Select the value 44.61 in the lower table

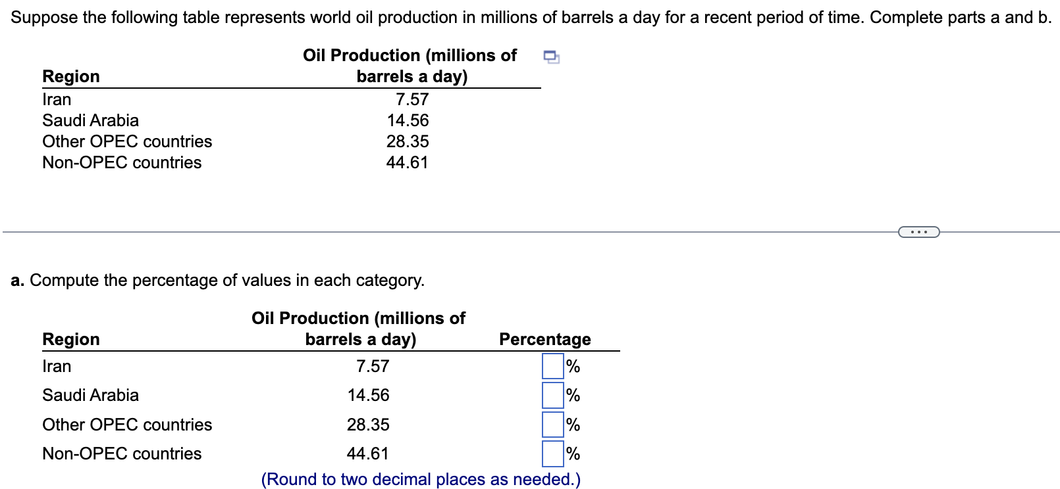[x=368, y=454]
